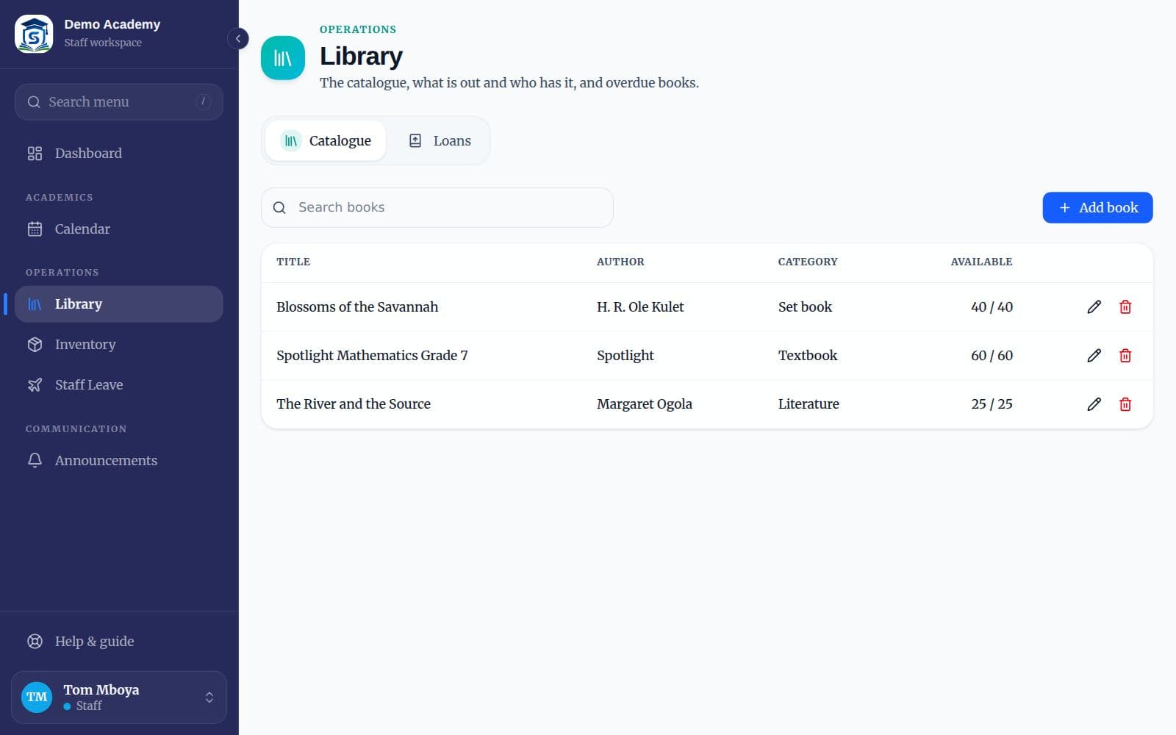Select the title Blossoms of the Savannah
Viewport: 1176px width, 735px height.
[357, 307]
